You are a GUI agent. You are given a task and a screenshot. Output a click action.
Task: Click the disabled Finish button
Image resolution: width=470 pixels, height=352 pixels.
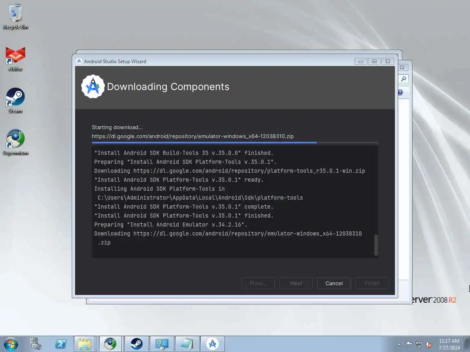[372, 283]
